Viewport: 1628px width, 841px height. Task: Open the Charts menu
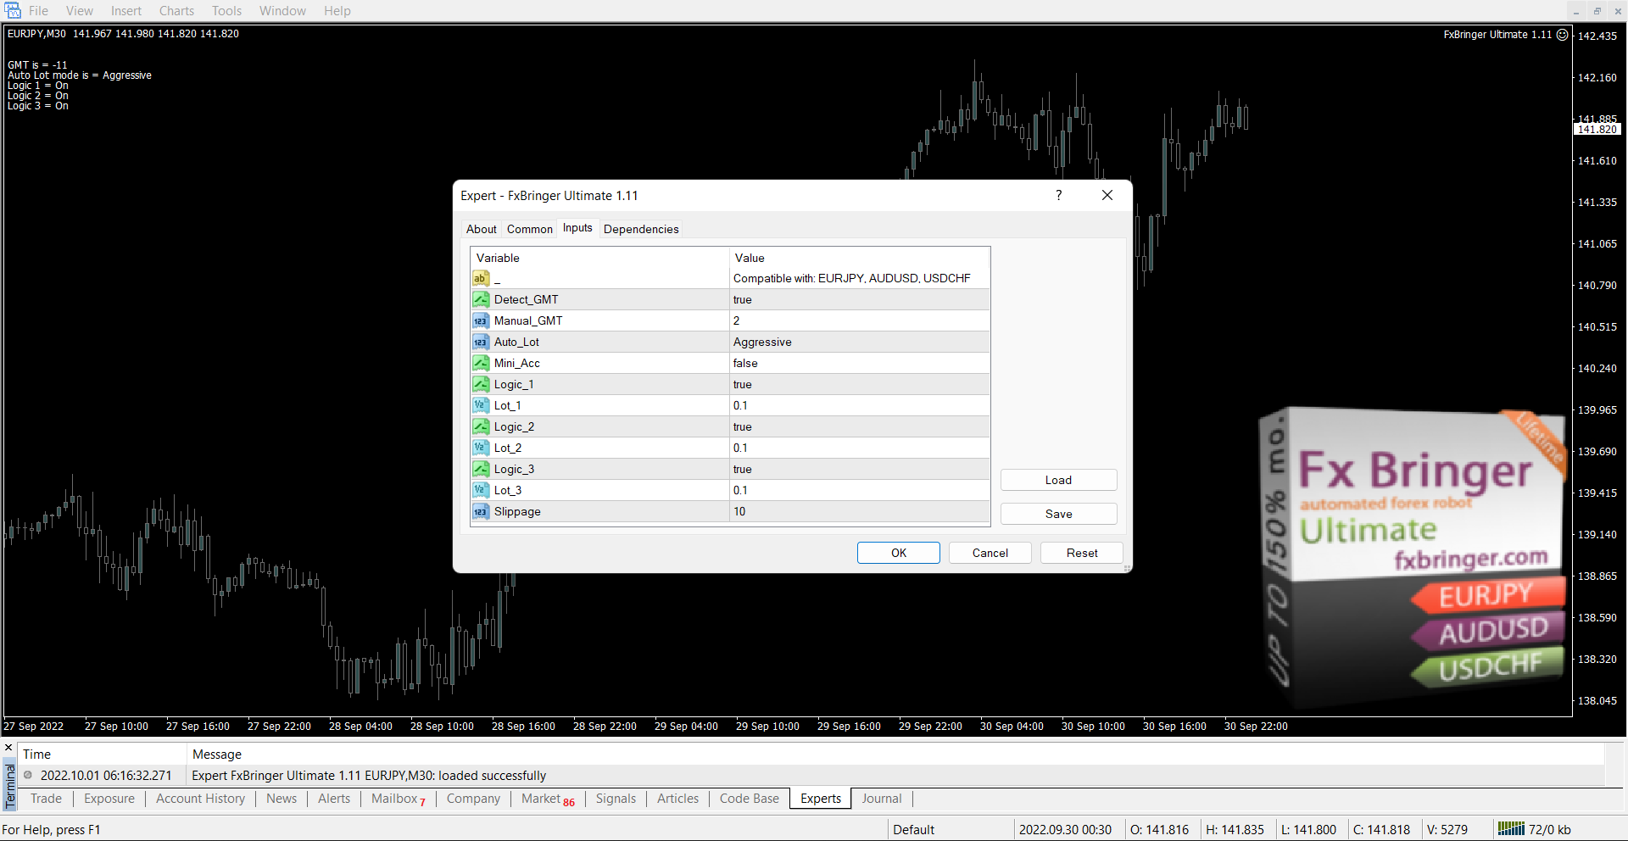[176, 11]
